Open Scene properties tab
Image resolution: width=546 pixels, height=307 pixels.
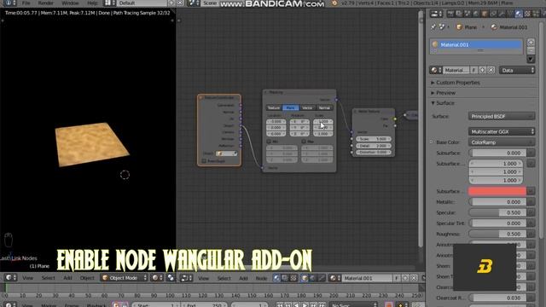tap(468, 14)
